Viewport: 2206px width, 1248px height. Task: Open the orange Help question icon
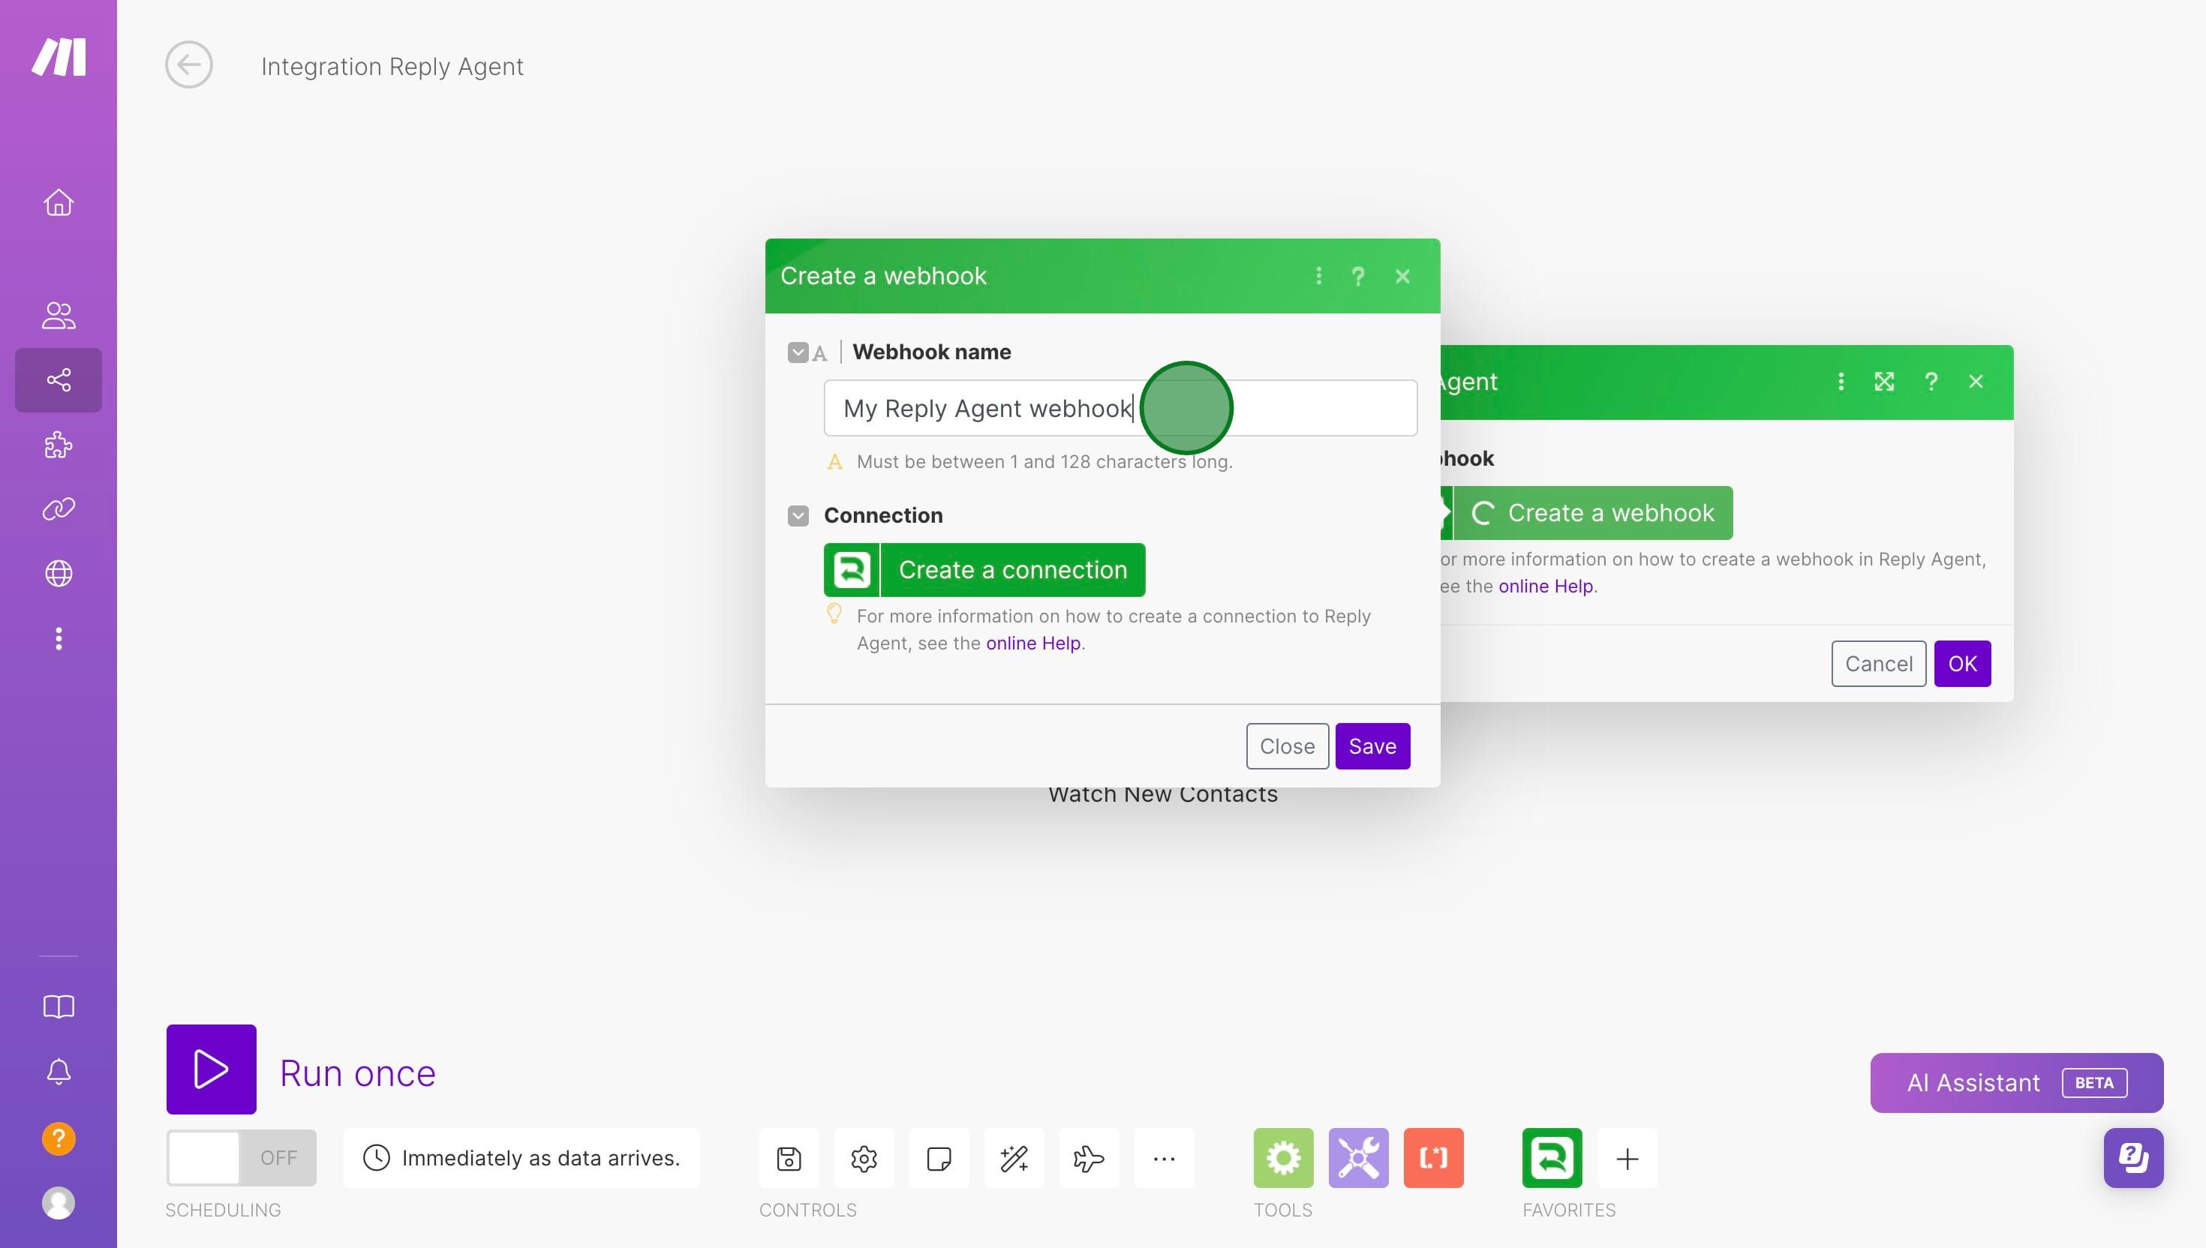pyautogui.click(x=59, y=1138)
